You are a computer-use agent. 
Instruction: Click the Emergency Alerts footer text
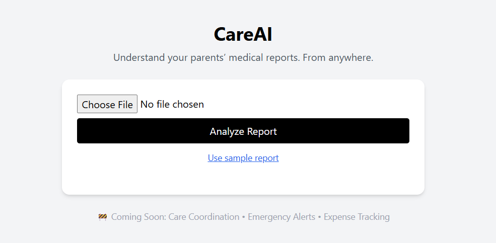[281, 217]
